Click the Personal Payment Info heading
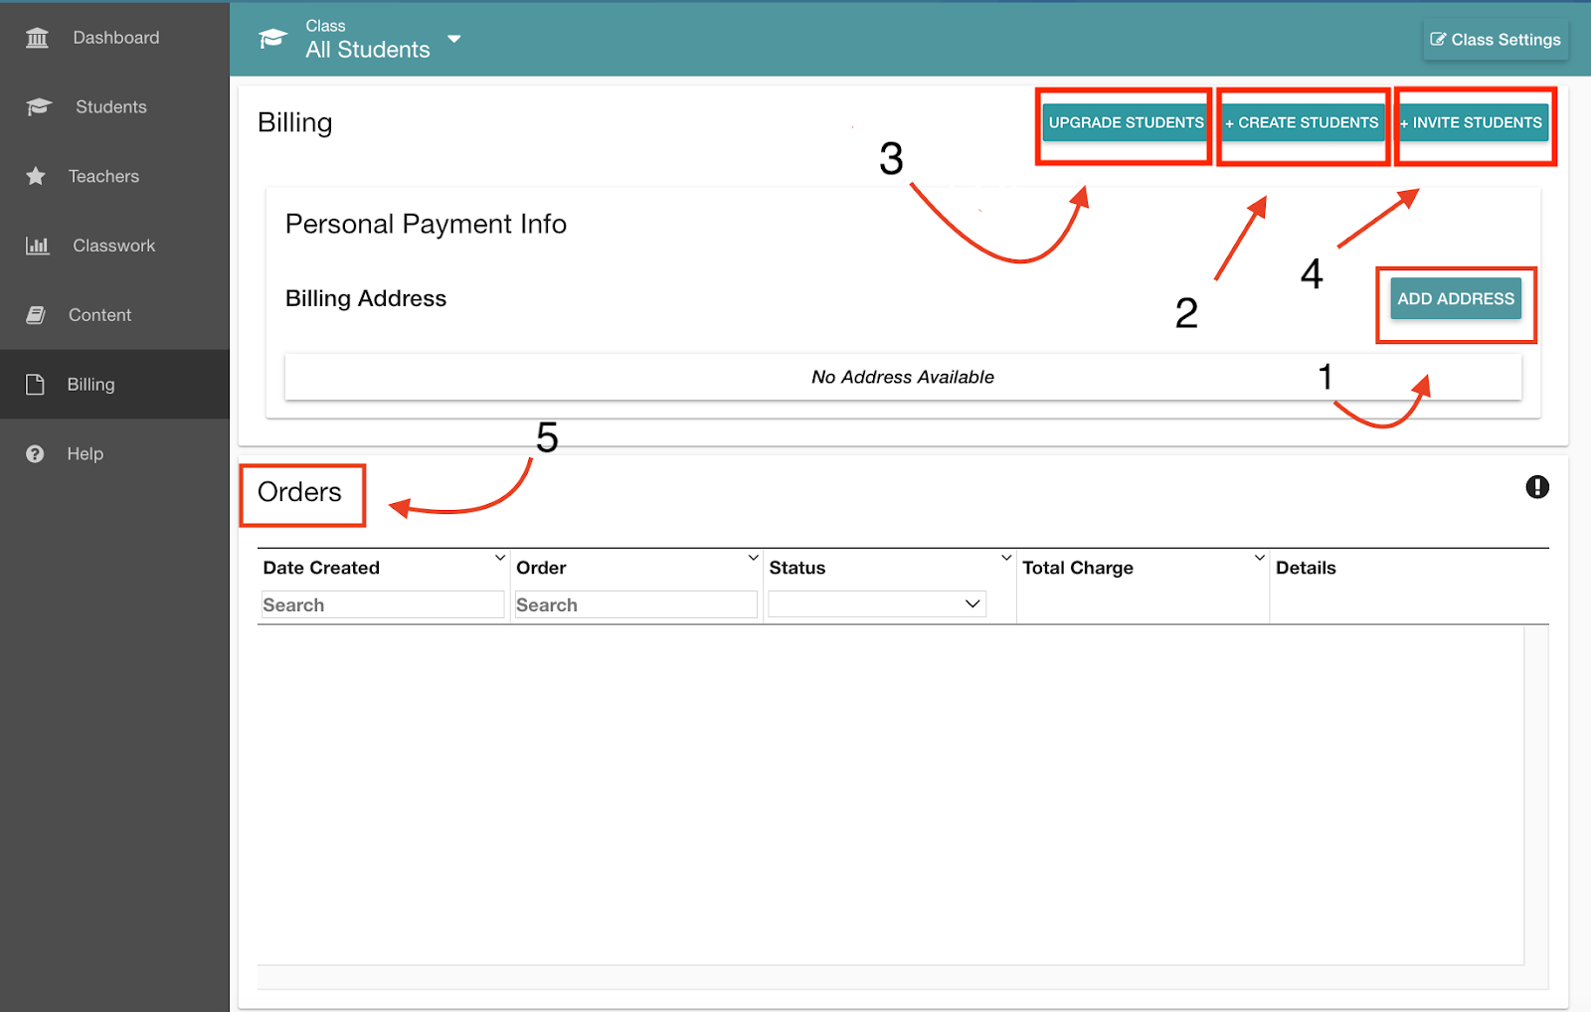The width and height of the screenshot is (1591, 1012). (x=426, y=225)
